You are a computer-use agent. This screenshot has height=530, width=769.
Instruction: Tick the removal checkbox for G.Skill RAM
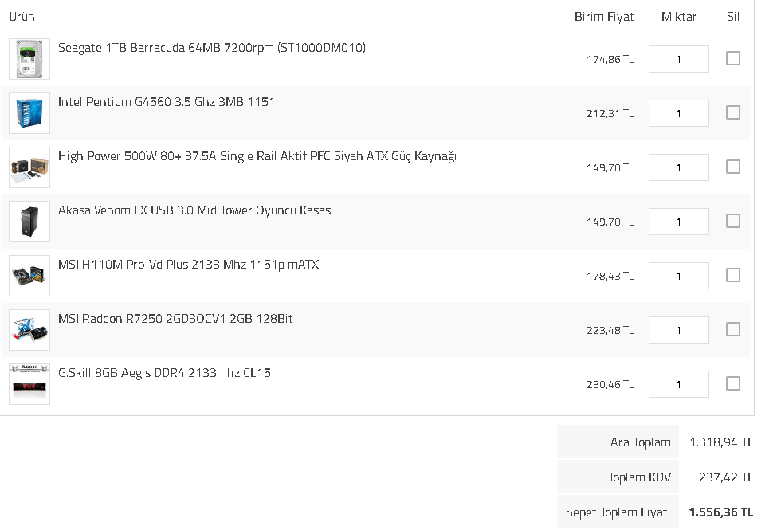tap(732, 383)
